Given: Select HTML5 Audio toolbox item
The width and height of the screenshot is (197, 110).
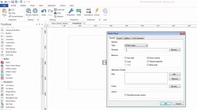Looking at the screenshot, I should (x=11, y=68).
